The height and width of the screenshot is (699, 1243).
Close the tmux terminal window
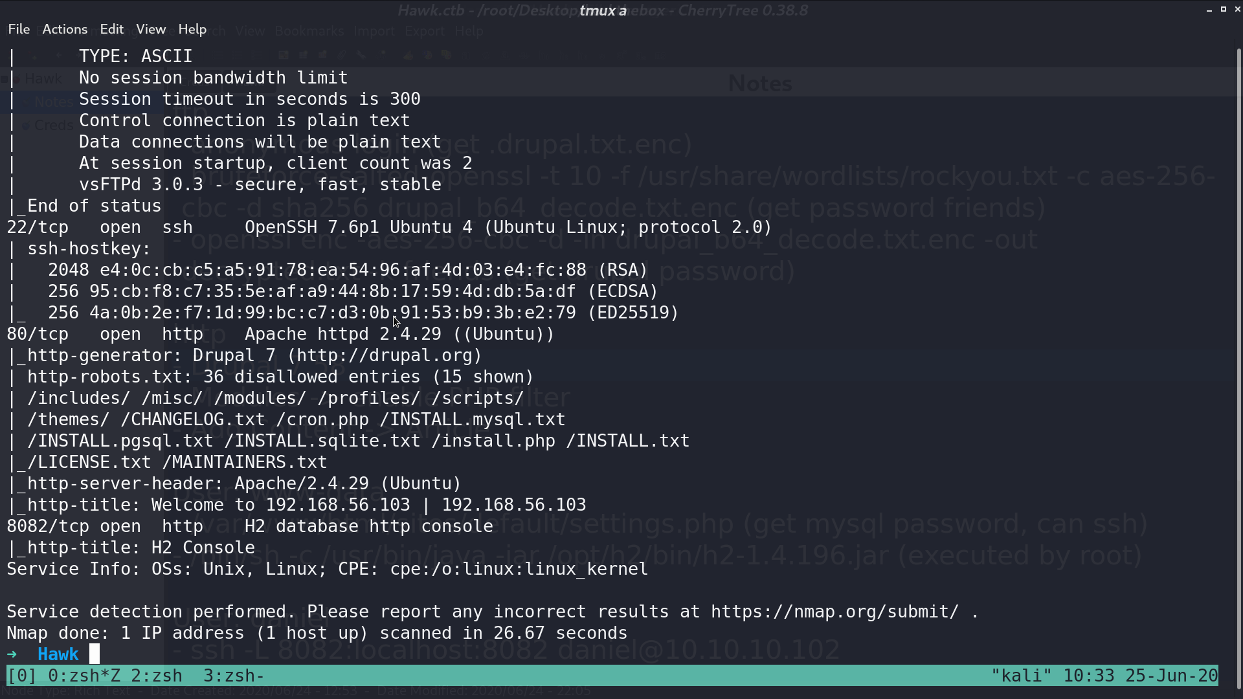[x=1237, y=10]
